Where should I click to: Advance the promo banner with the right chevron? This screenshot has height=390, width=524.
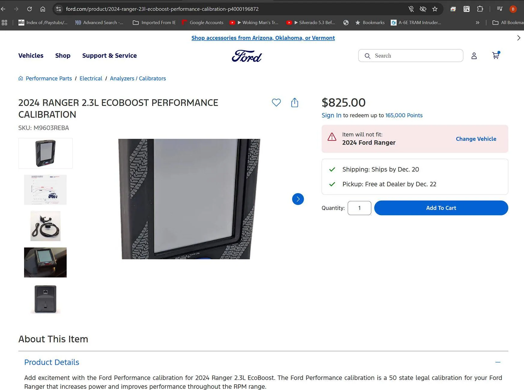(x=519, y=38)
